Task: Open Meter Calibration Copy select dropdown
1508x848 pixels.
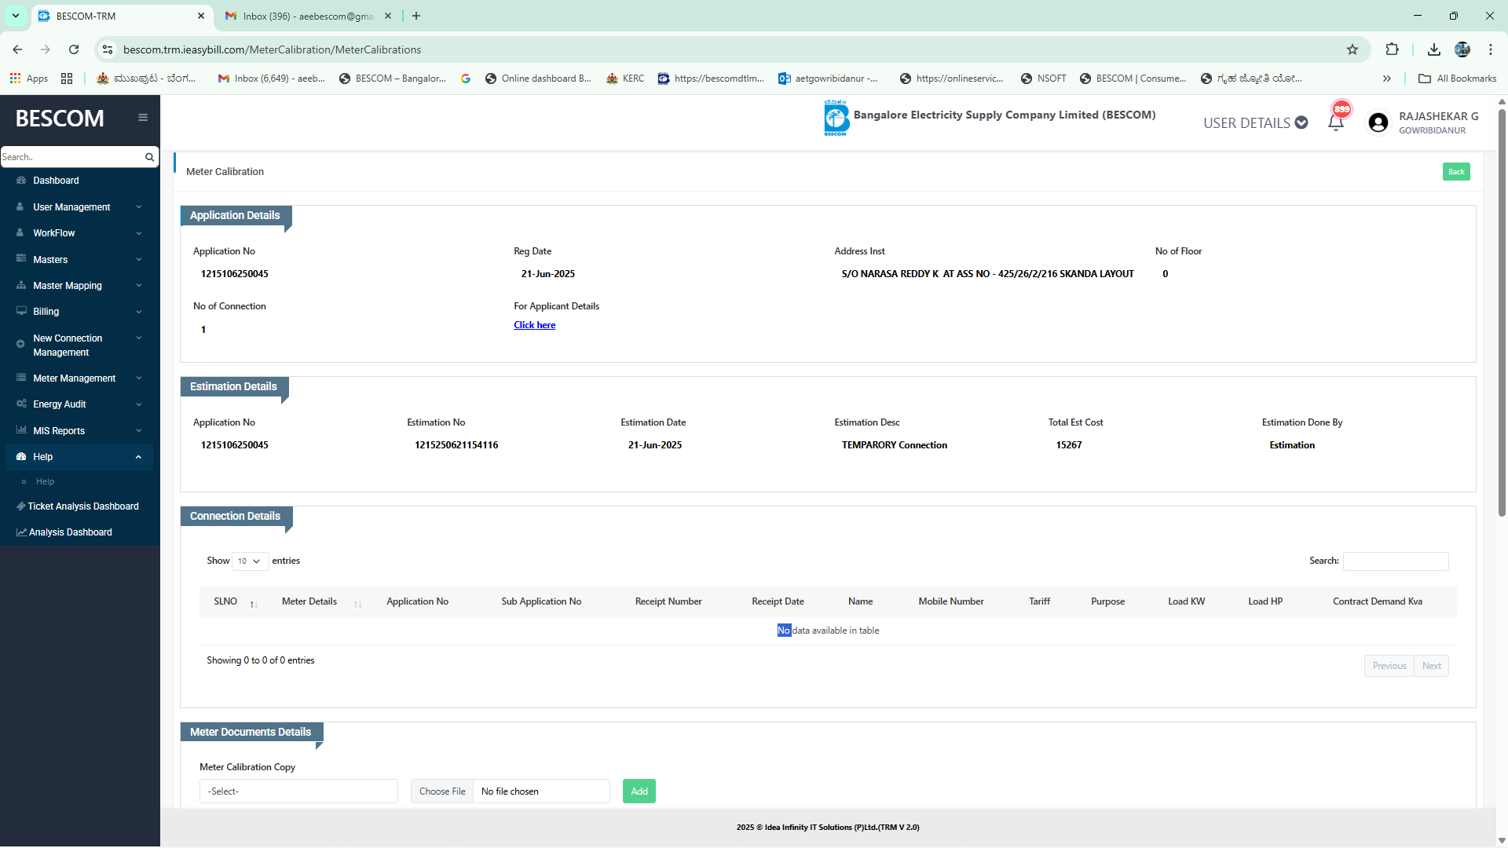Action: (x=298, y=791)
